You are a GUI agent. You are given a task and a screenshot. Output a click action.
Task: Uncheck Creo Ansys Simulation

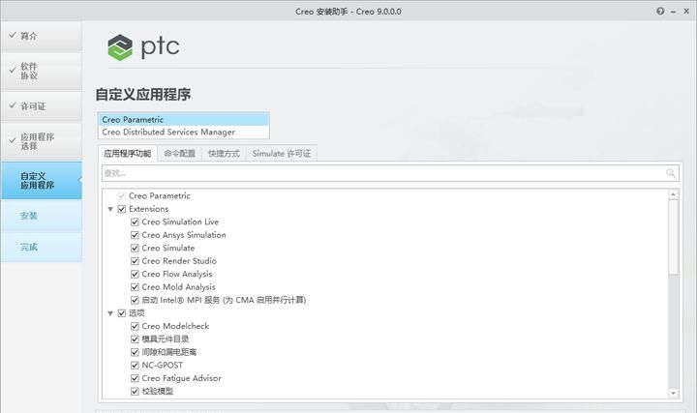(135, 235)
